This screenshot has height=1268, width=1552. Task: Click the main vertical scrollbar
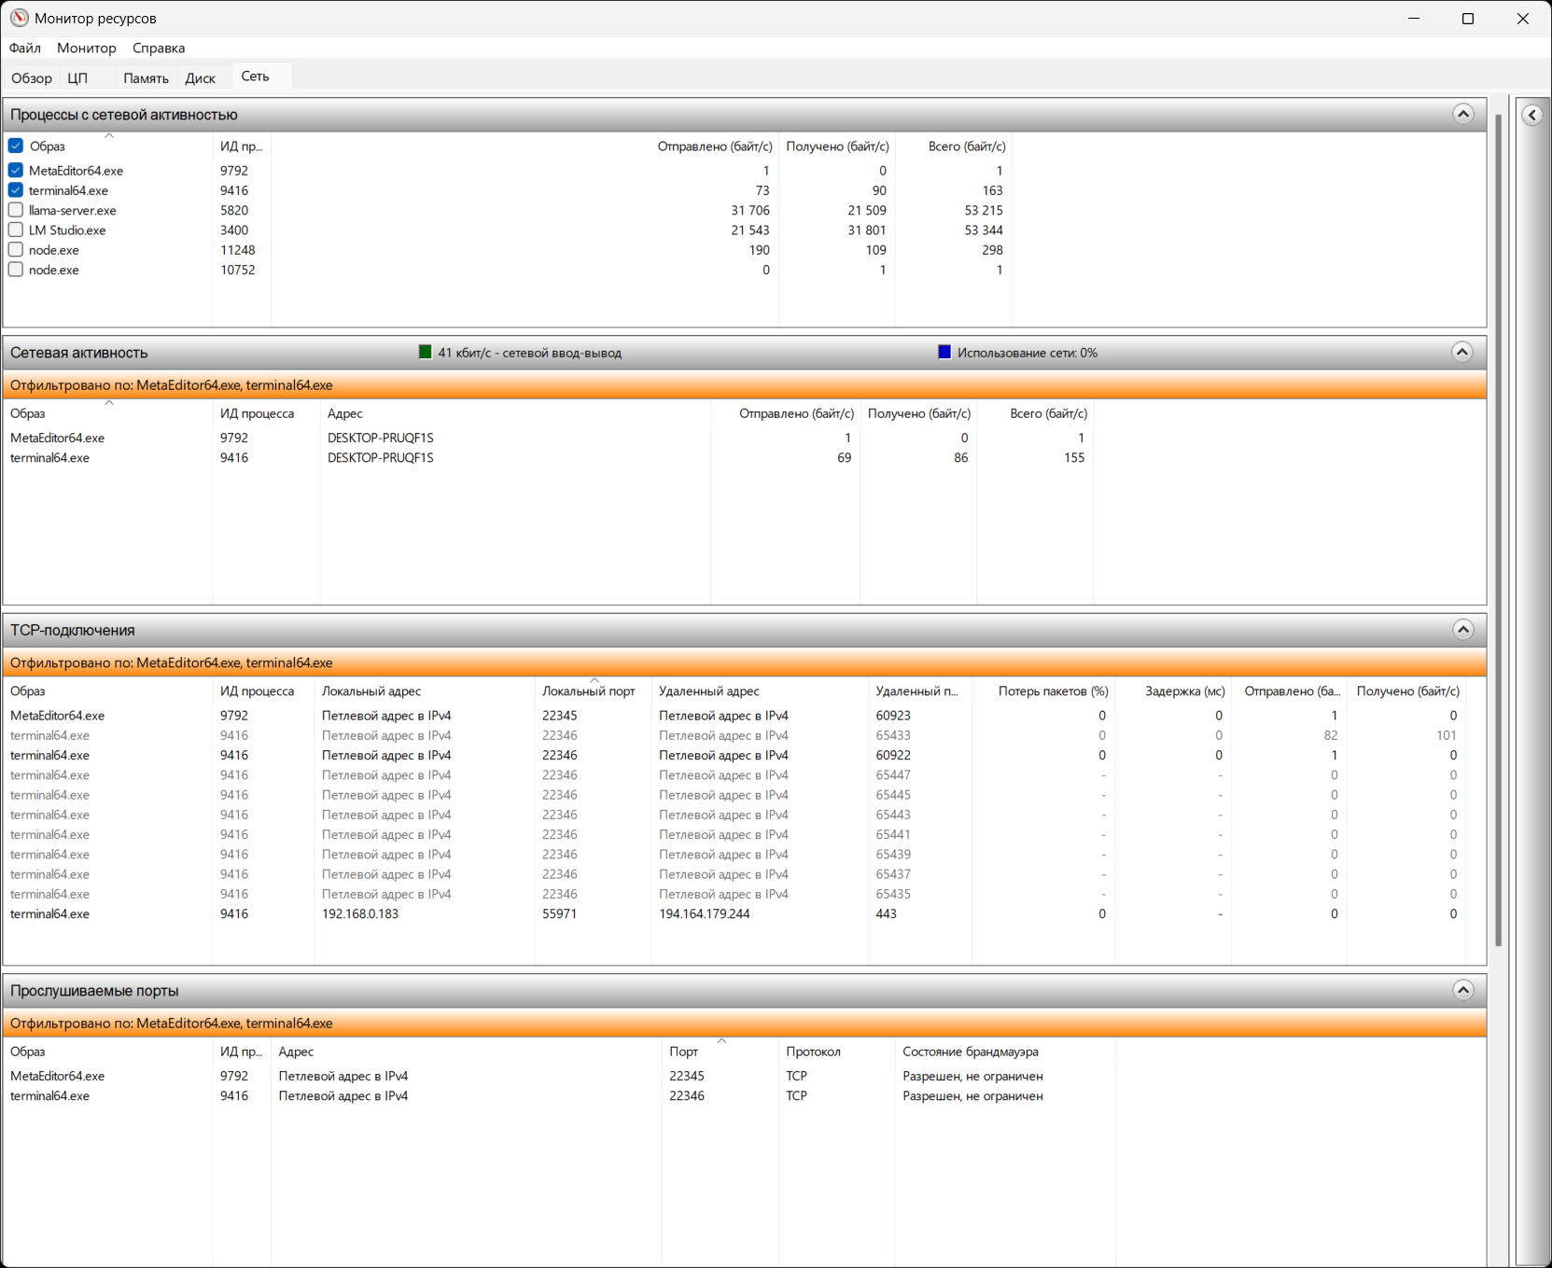tap(1499, 532)
